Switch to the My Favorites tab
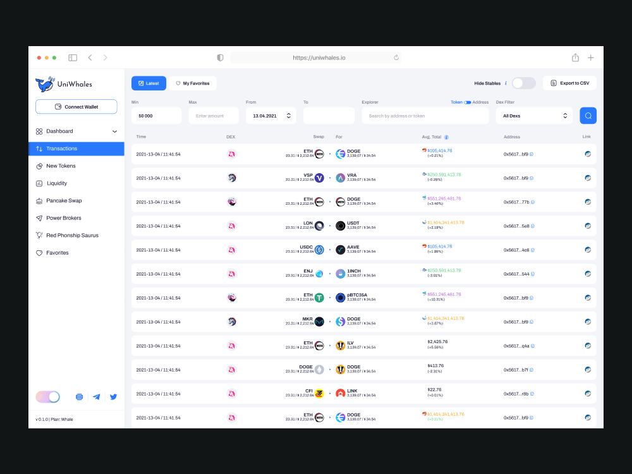The width and height of the screenshot is (632, 474). 193,83
